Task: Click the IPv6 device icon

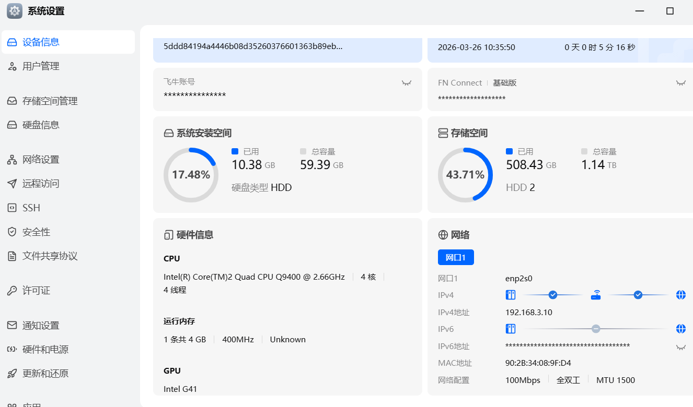Action: pyautogui.click(x=511, y=329)
